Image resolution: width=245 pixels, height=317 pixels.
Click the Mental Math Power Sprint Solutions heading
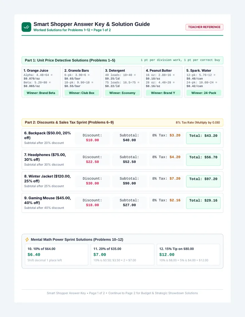77,239
